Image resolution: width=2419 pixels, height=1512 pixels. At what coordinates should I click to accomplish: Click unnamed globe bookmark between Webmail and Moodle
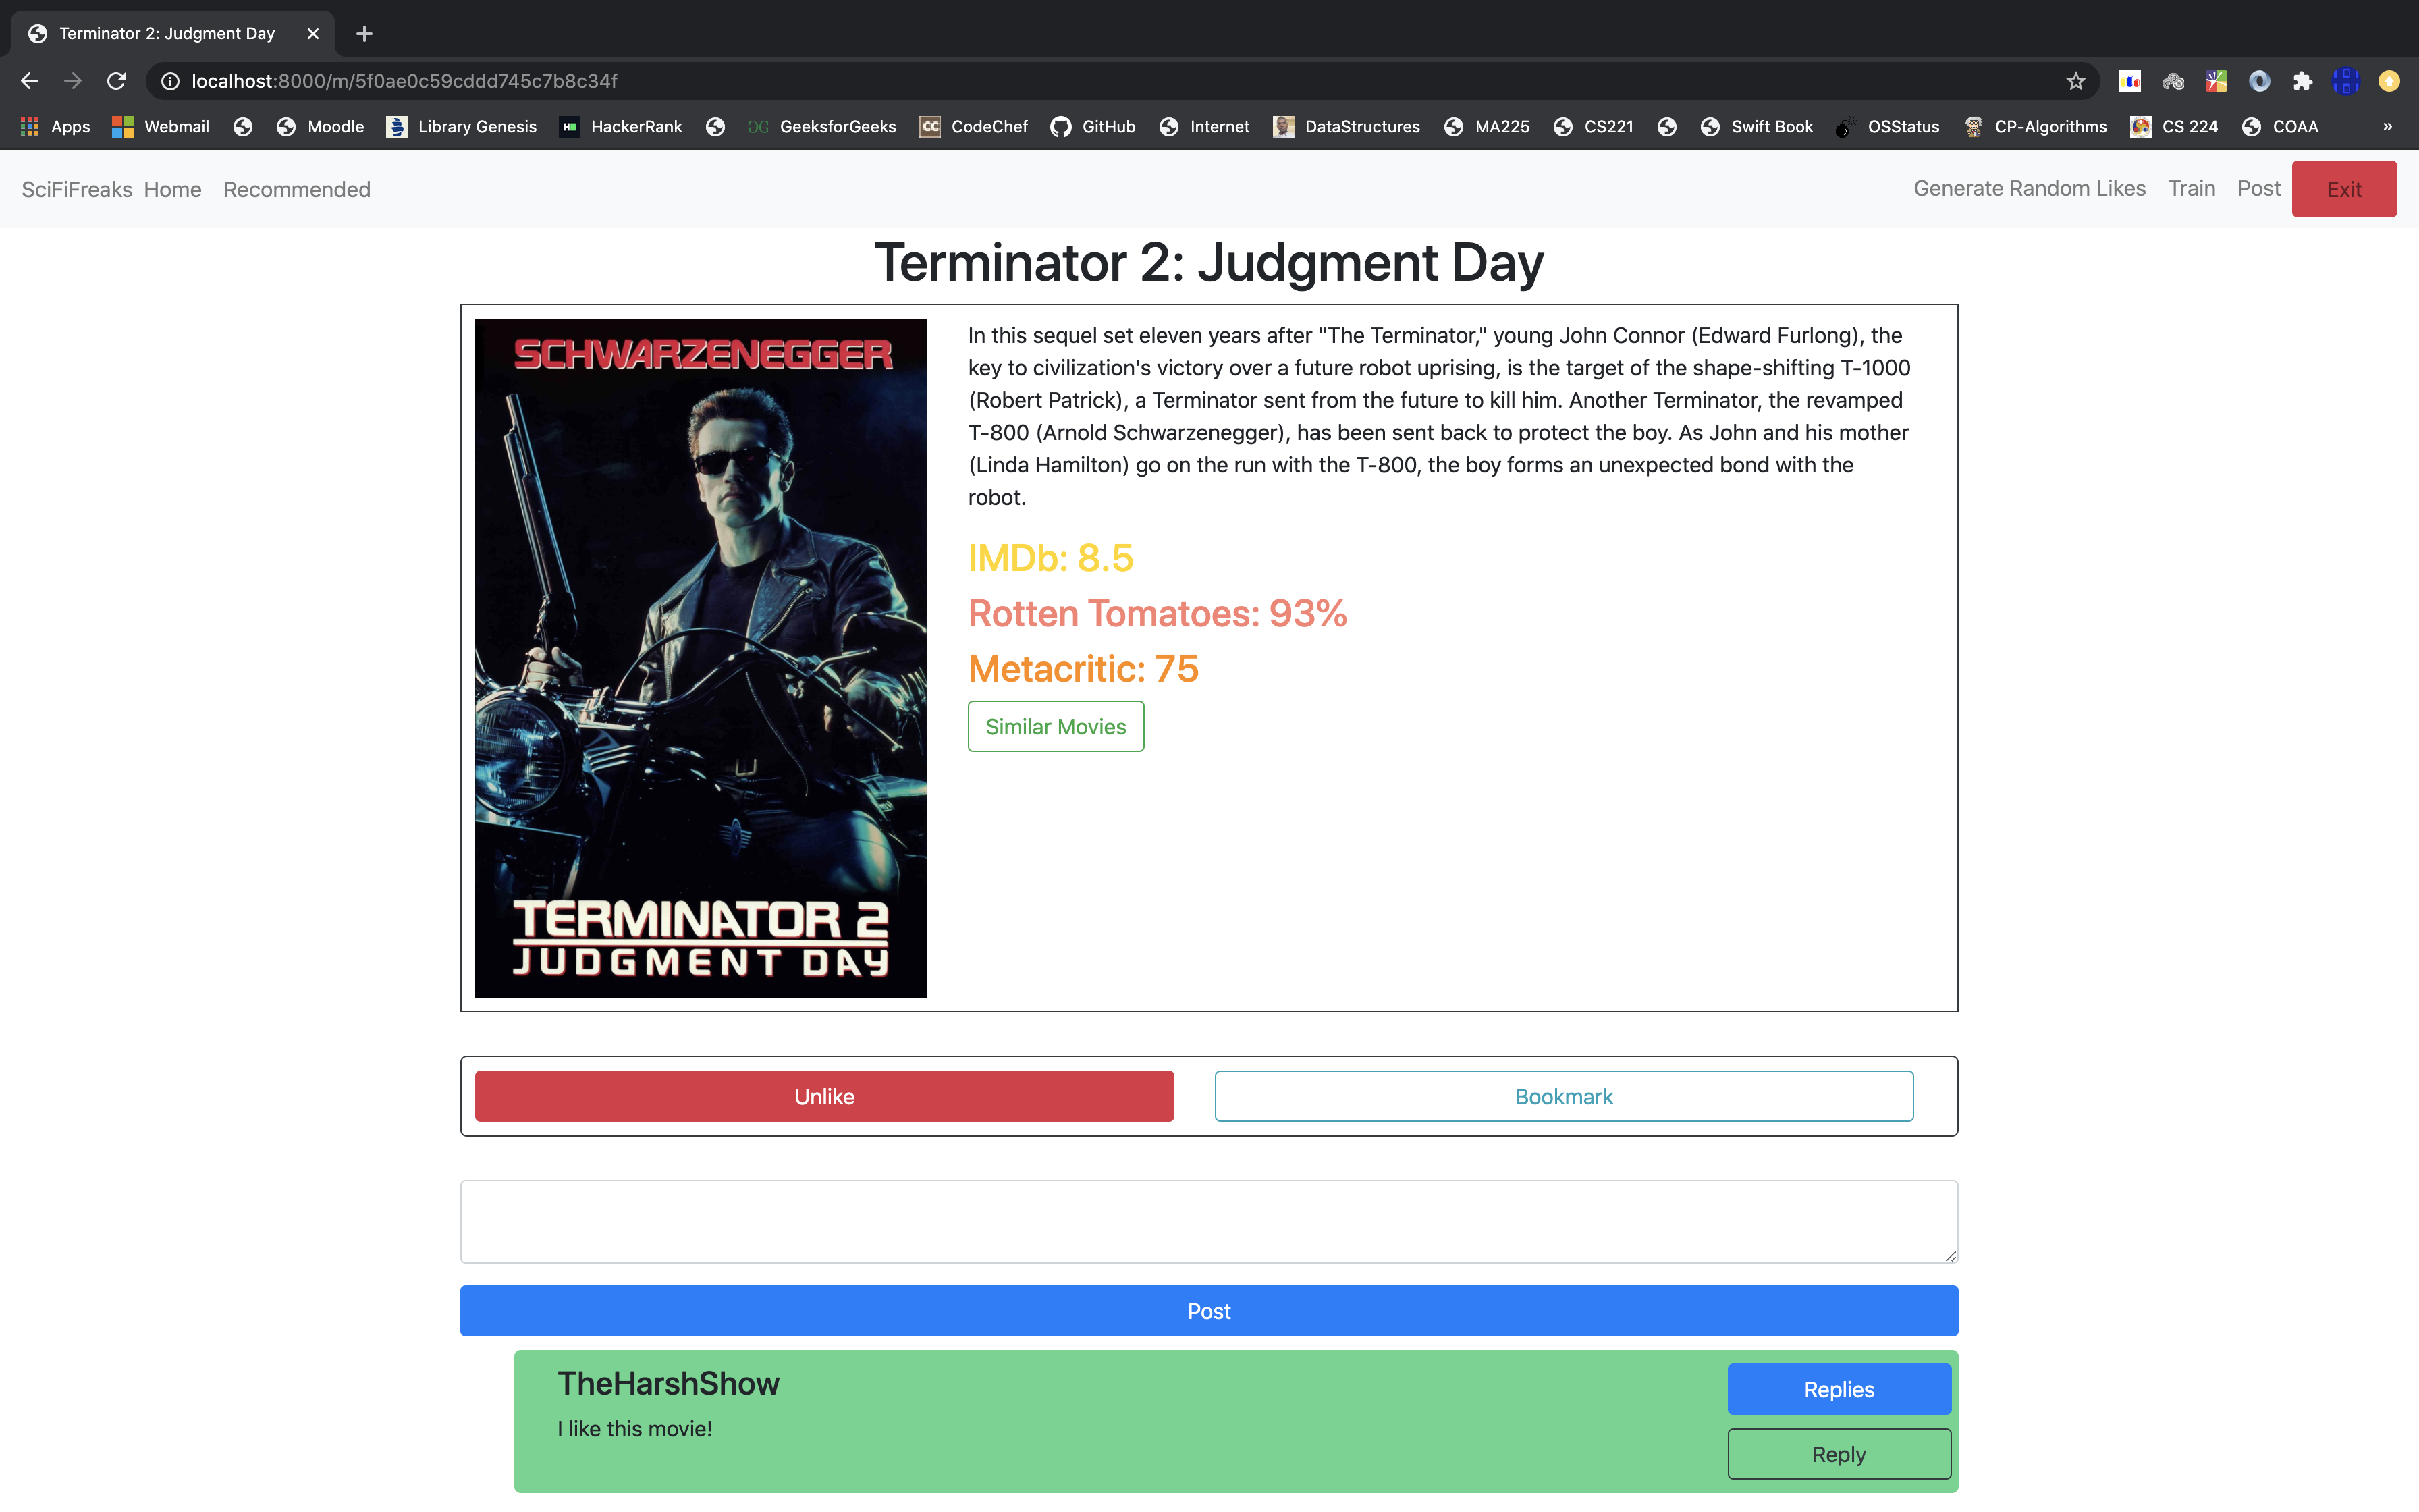click(x=243, y=127)
